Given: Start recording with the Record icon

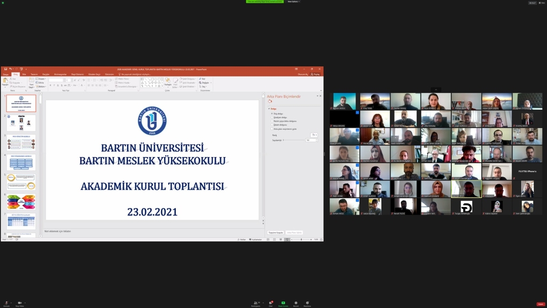Looking at the screenshot, I should [x=295, y=303].
